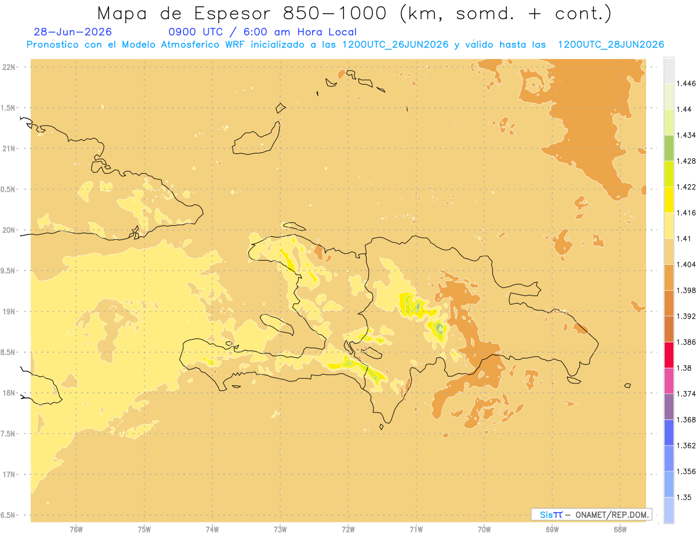Click the blue legend band between 1.362 and 1.368
This screenshot has height=537, width=696.
click(669, 433)
